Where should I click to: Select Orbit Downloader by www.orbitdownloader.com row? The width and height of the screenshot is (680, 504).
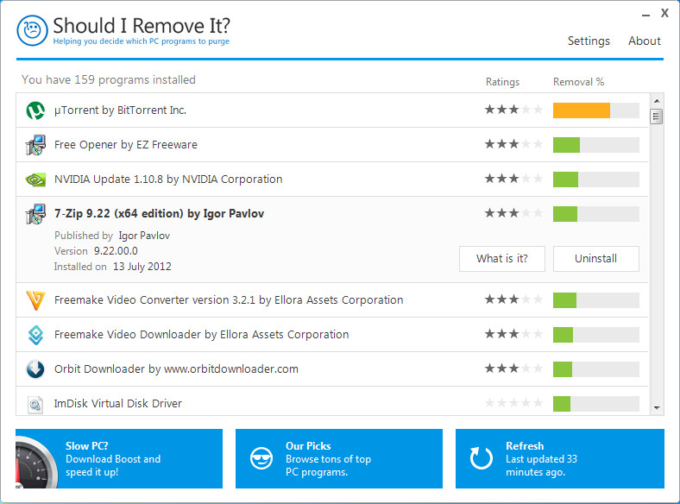tap(332, 369)
